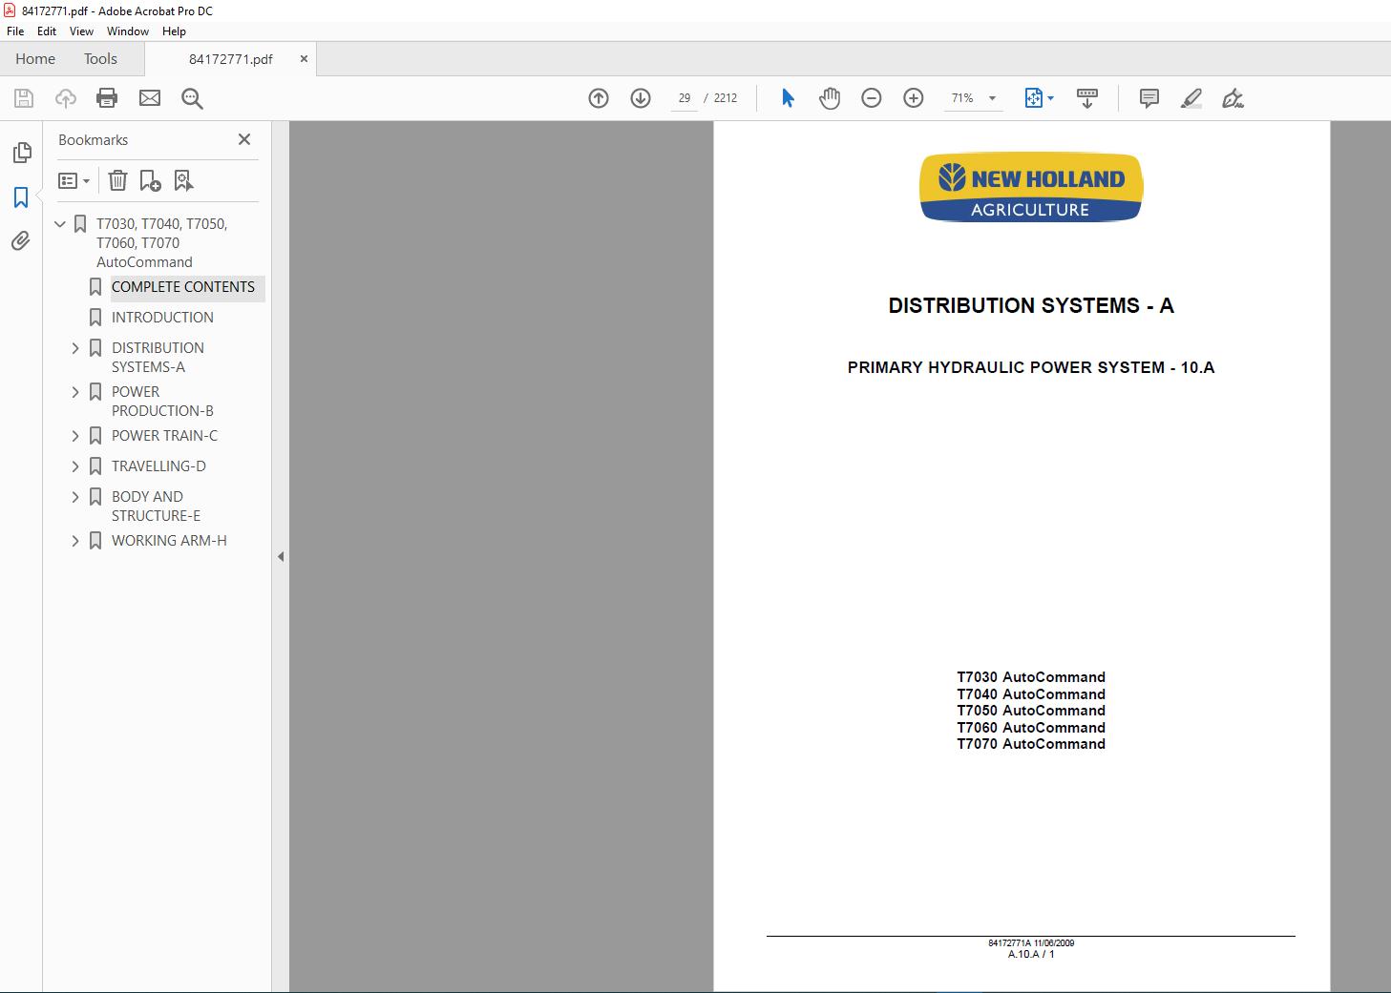Open the Help menu
Screen dimensions: 1391x993
click(x=174, y=31)
